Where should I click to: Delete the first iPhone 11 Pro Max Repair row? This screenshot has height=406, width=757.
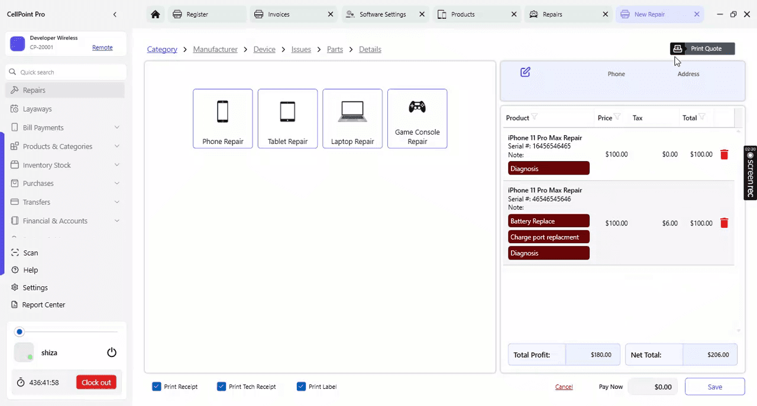(x=724, y=154)
